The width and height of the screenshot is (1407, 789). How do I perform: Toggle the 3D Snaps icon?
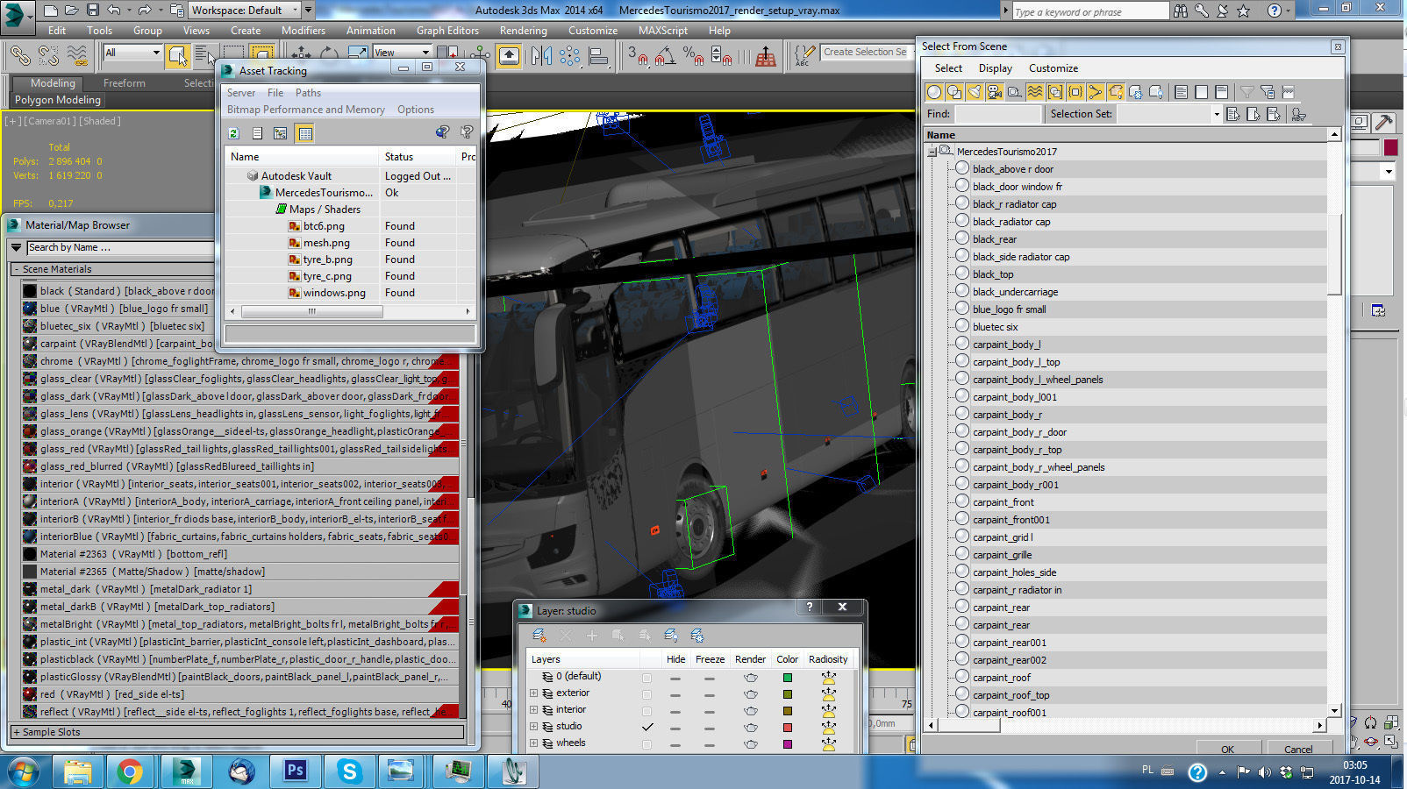pyautogui.click(x=637, y=56)
